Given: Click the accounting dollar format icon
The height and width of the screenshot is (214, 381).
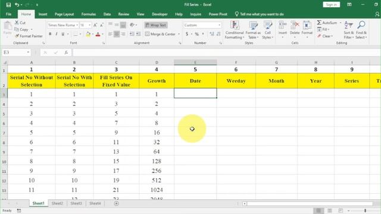Looking at the screenshot, I should [x=187, y=34].
